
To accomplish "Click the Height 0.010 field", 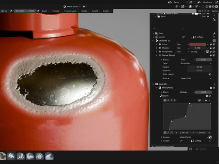I will [199, 67].
